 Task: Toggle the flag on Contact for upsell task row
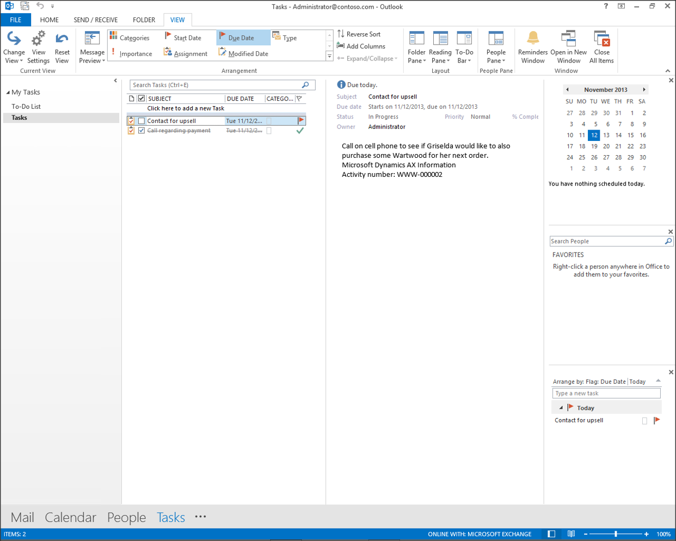pos(300,121)
